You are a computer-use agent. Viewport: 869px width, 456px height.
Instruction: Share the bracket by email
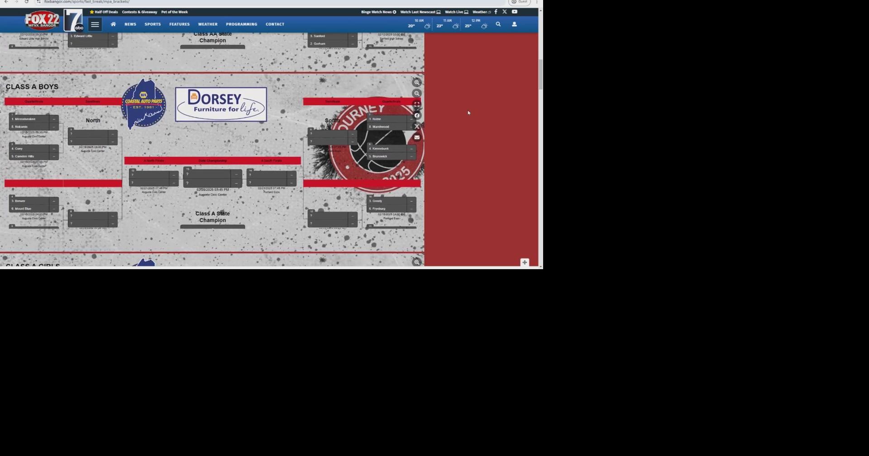[417, 138]
